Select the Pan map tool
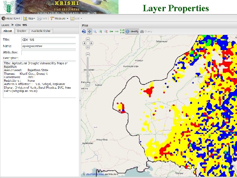The width and height of the screenshot is (237, 178). pos(89,31)
